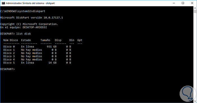197x103 pixels.
Task: Click the window title text 'Símbolo del sistema'
Action: (x=33, y=3)
